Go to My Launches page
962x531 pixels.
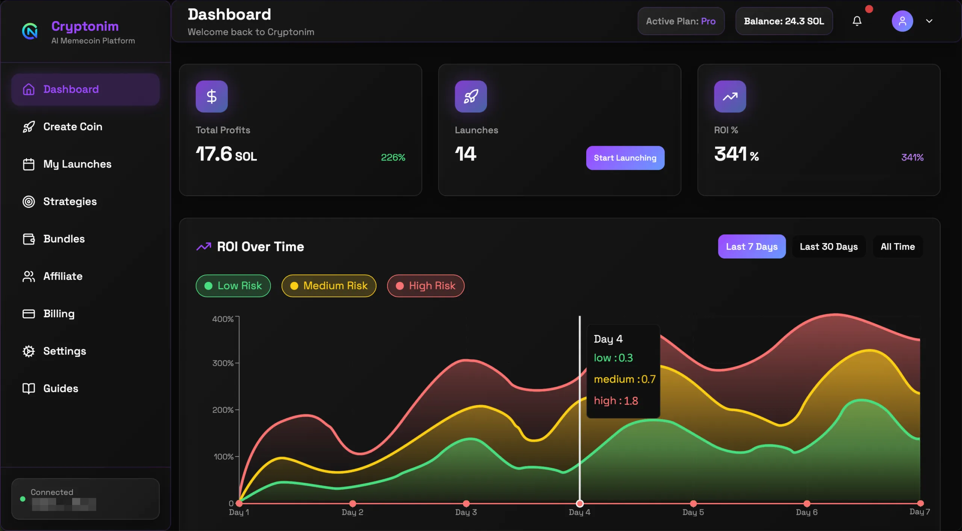pyautogui.click(x=85, y=164)
